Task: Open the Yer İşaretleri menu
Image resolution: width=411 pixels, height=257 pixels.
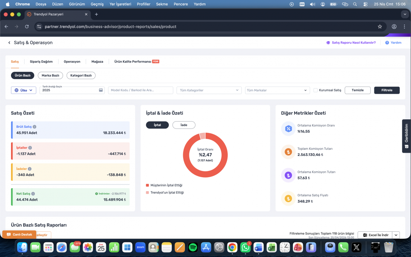Action: coord(120,4)
